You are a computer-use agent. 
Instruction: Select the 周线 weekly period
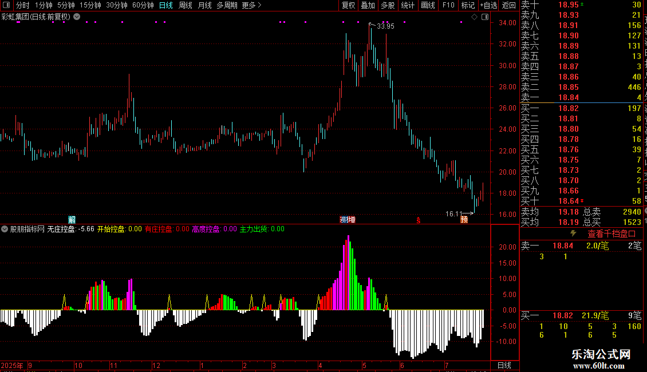coord(186,5)
